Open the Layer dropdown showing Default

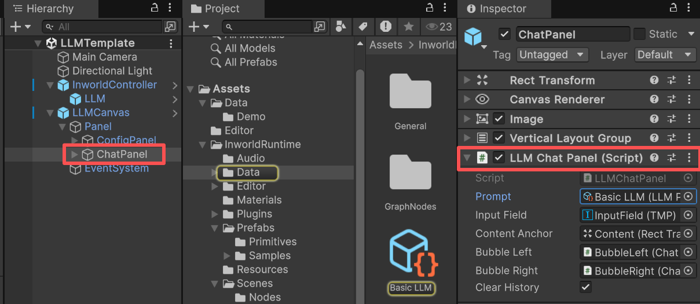tap(665, 54)
